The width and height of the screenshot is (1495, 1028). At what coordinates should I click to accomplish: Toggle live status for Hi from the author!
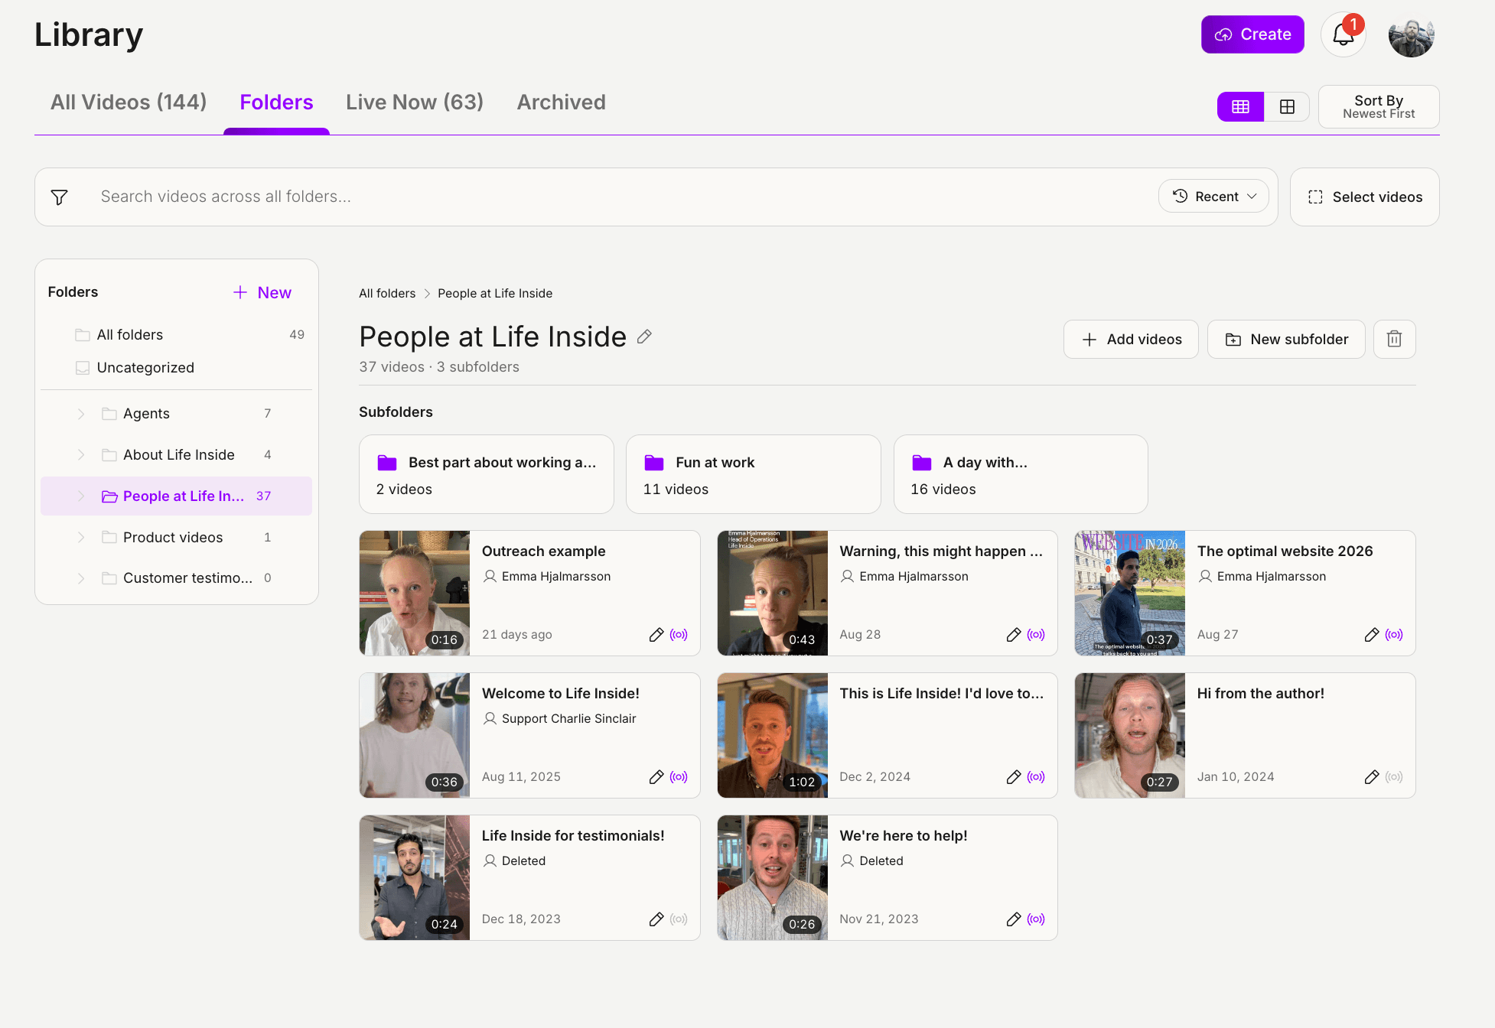pyautogui.click(x=1394, y=777)
